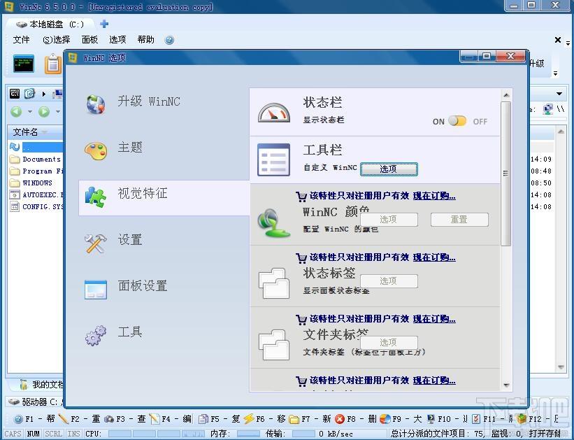574x440 pixels.
Task: Click the F3 view camera icon
Action: tap(109, 419)
